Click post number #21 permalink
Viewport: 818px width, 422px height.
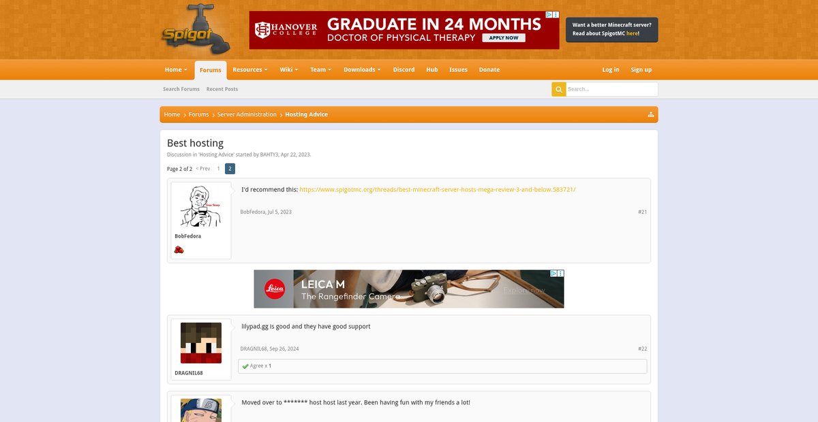tap(642, 212)
